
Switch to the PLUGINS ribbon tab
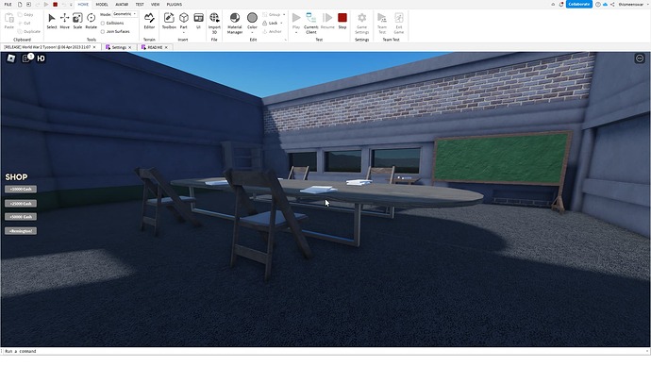coord(174,4)
